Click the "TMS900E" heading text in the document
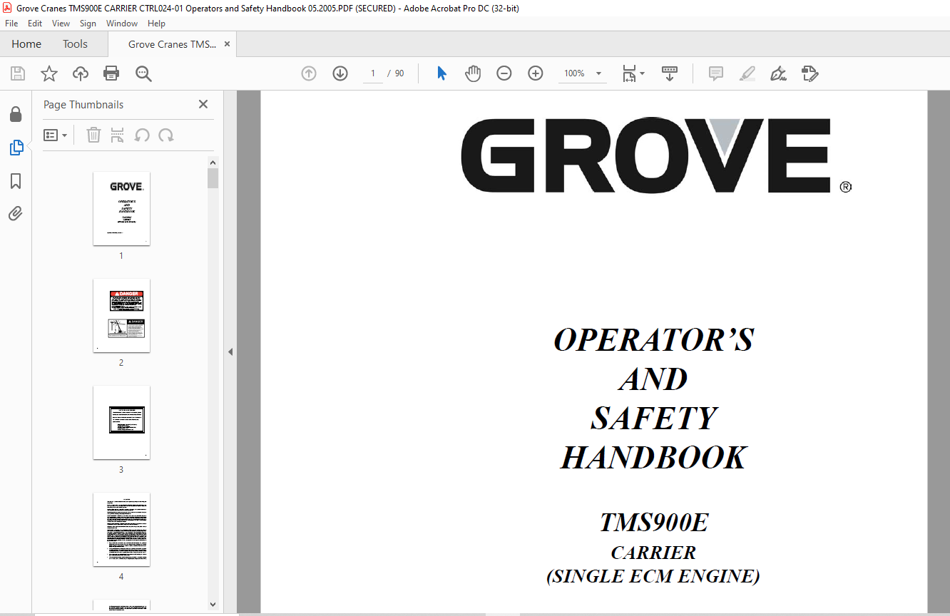This screenshot has height=616, width=950. tap(653, 523)
